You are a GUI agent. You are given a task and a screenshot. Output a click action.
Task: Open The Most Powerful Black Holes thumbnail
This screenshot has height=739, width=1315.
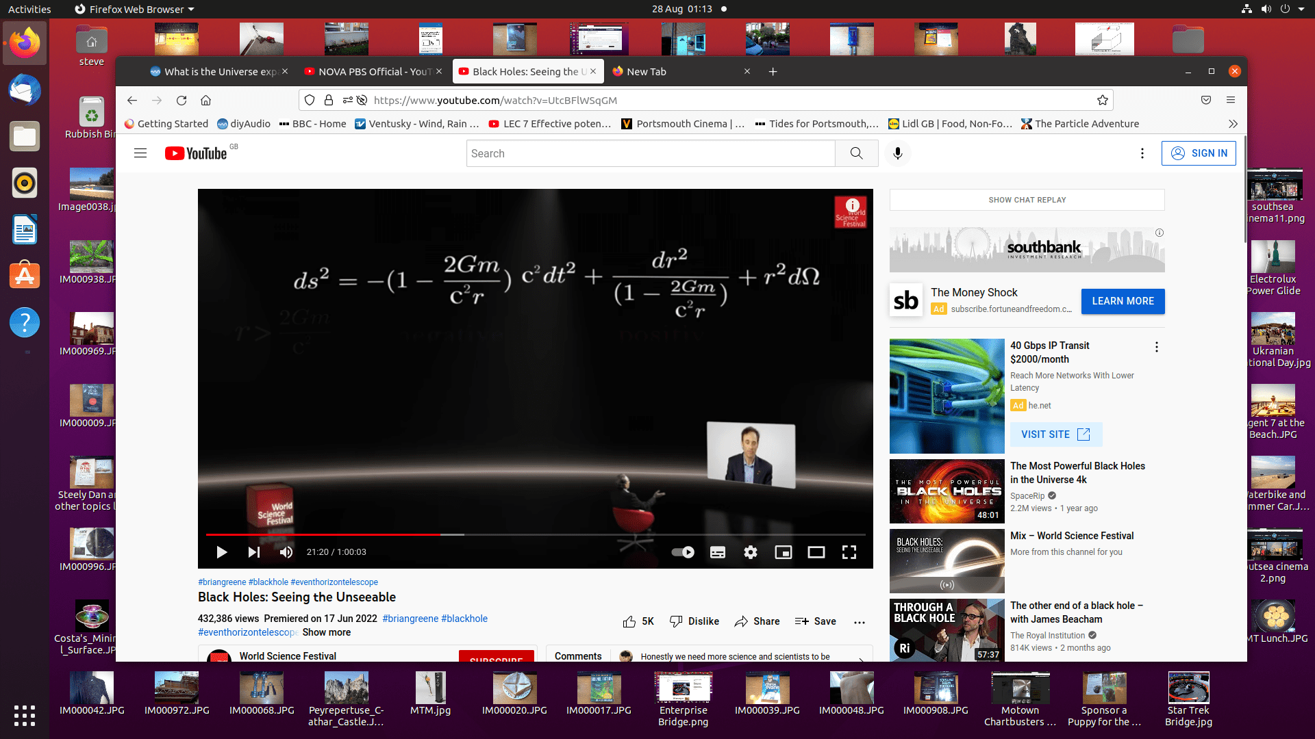point(947,491)
